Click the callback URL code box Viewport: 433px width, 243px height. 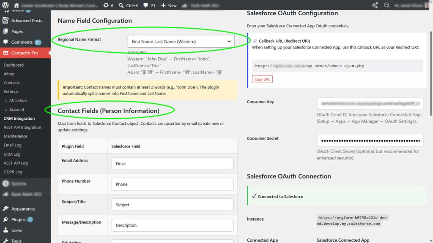coord(337,66)
